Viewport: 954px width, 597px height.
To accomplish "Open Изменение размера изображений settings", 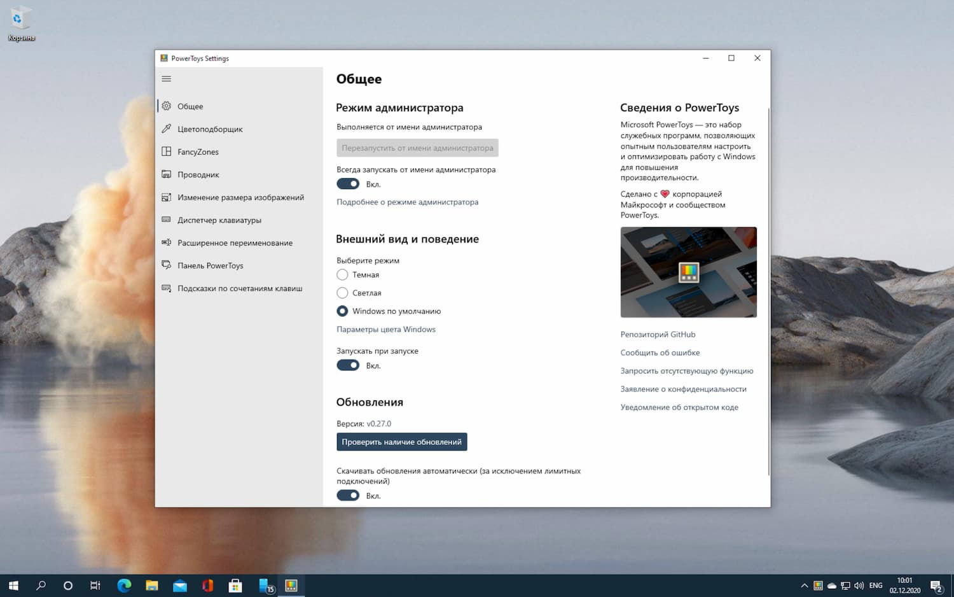I will [239, 197].
